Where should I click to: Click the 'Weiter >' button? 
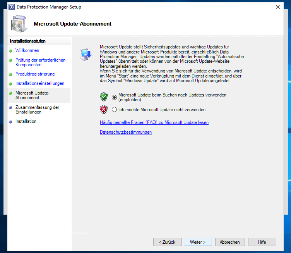click(198, 242)
